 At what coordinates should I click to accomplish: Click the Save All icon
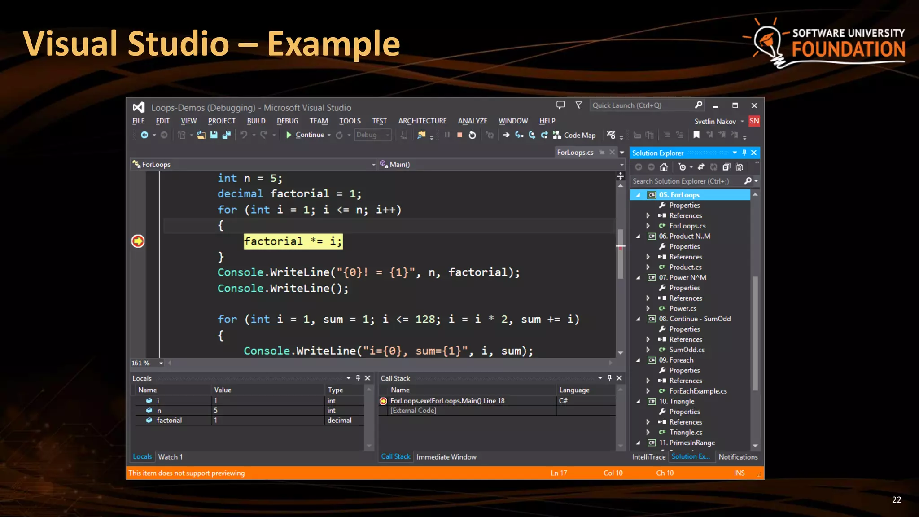pyautogui.click(x=226, y=135)
